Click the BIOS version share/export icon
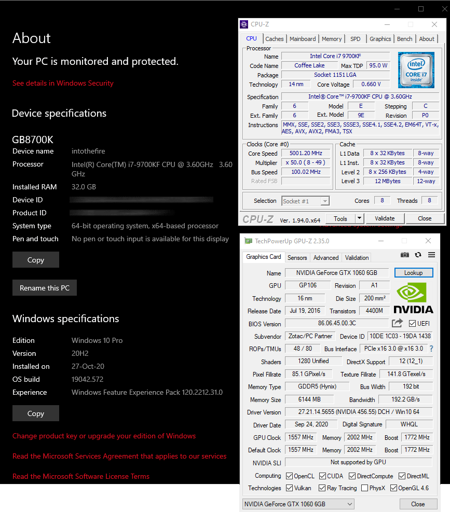This screenshot has width=450, height=512. click(x=398, y=323)
